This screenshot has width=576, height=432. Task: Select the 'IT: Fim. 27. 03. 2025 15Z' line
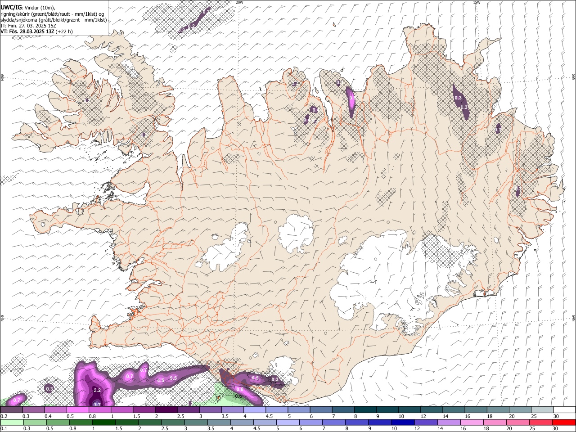click(28, 26)
